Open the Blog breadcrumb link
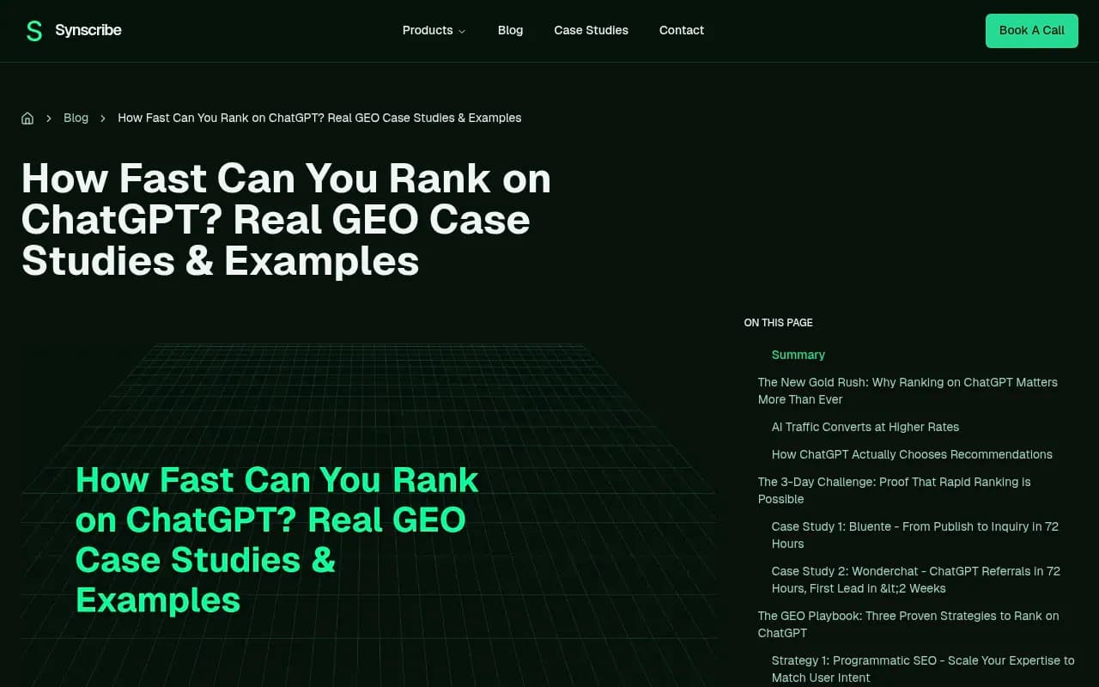1099x687 pixels. [76, 118]
